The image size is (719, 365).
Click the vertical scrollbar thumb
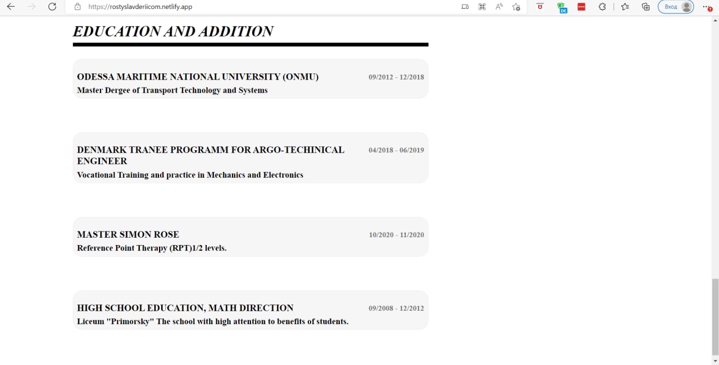pyautogui.click(x=715, y=316)
